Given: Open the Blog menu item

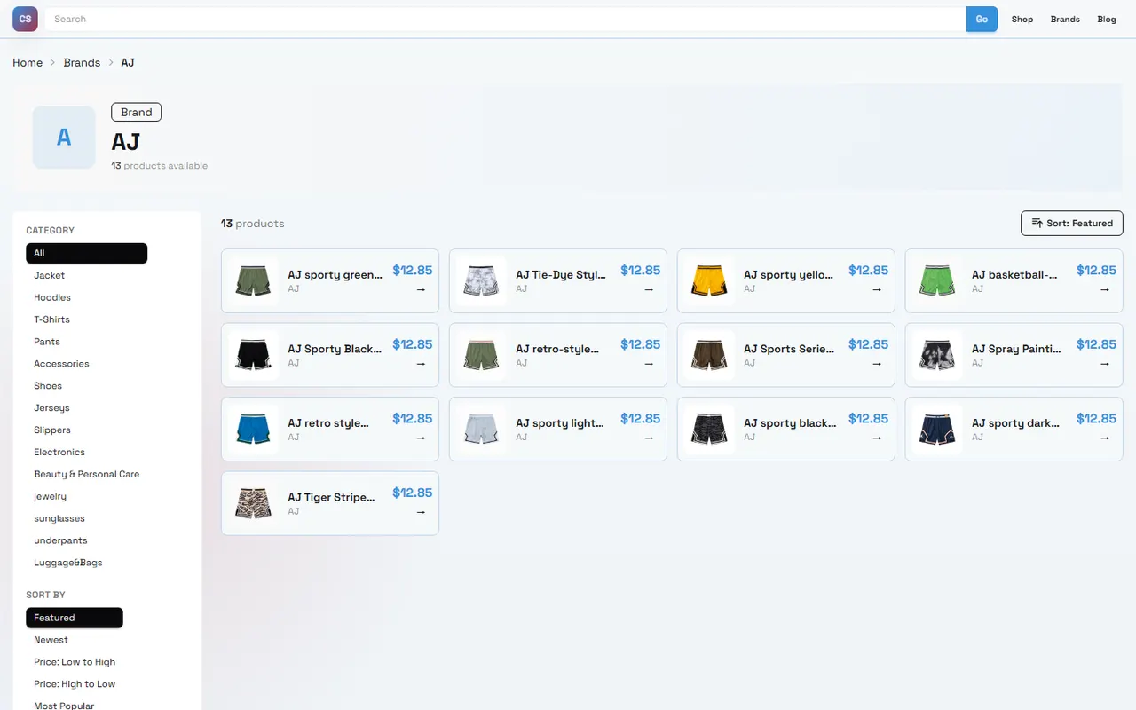Looking at the screenshot, I should (x=1107, y=20).
